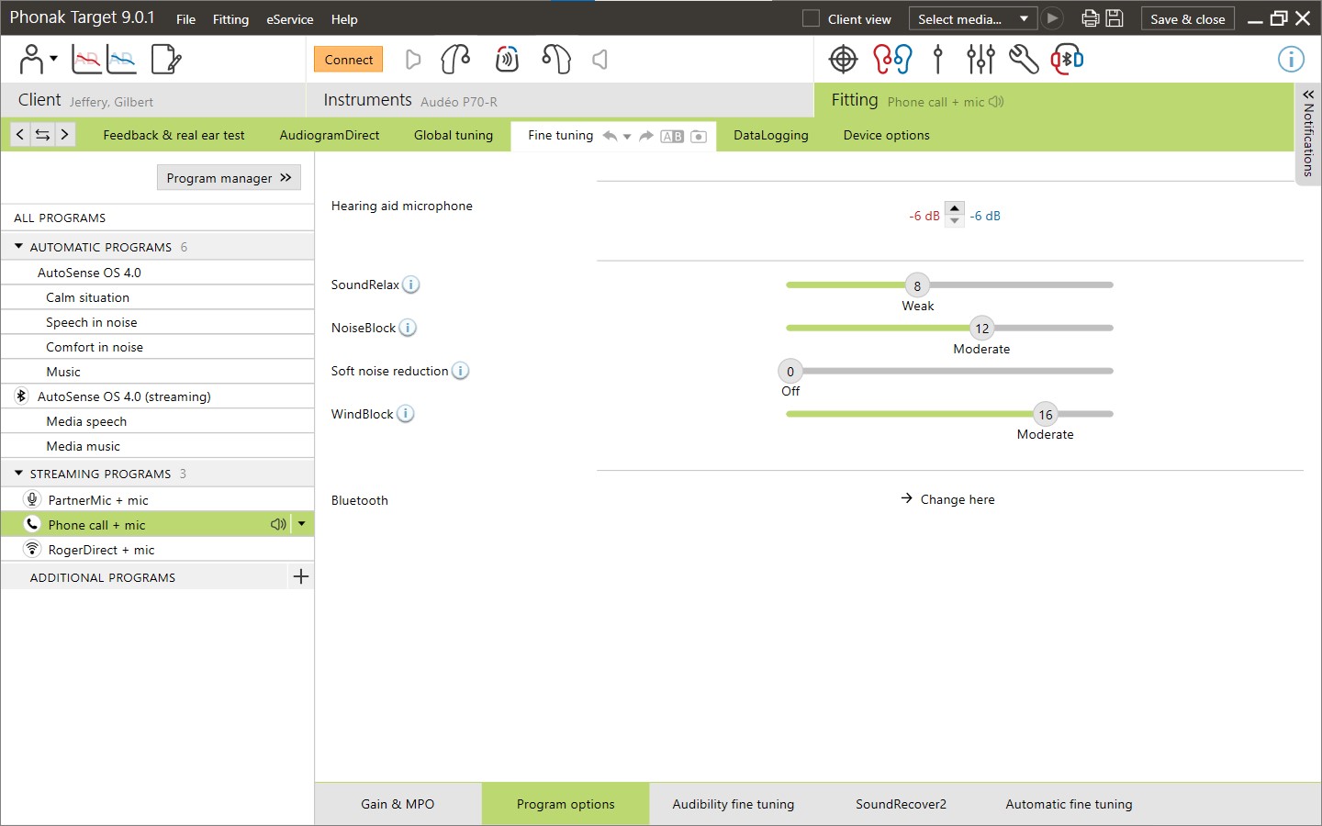Go to previous step arrow
The height and width of the screenshot is (826, 1322).
(x=20, y=134)
